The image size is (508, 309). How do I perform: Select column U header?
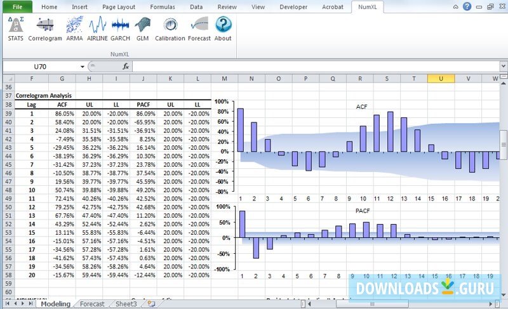coord(441,79)
